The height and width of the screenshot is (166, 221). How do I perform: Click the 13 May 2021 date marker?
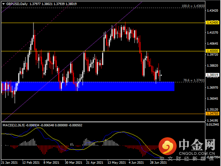[116, 163]
